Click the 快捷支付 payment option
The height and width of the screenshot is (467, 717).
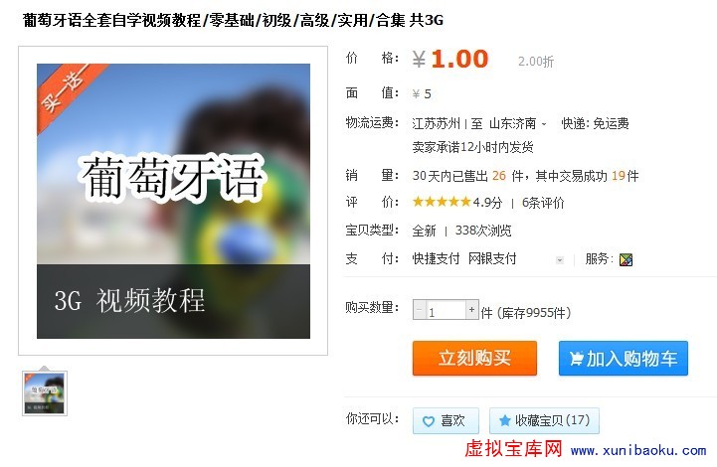(436, 258)
